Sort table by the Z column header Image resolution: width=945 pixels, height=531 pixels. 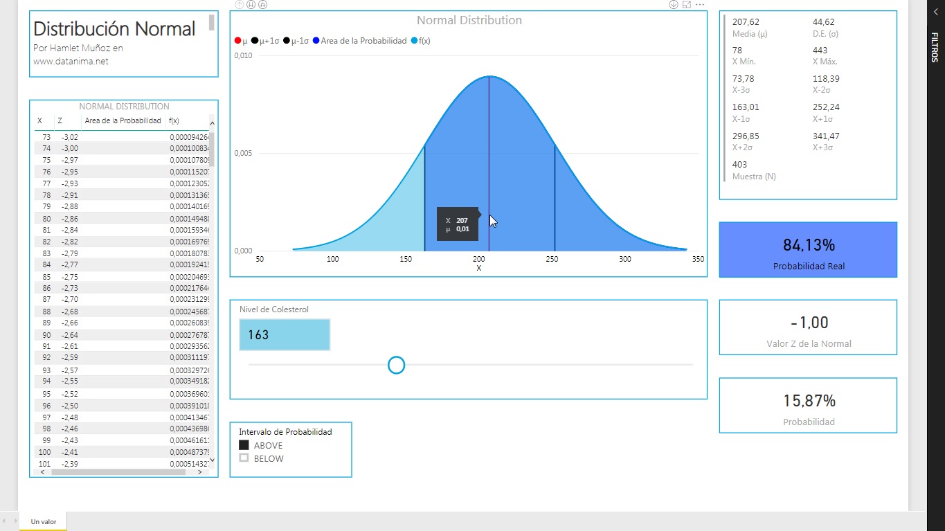tap(60, 121)
